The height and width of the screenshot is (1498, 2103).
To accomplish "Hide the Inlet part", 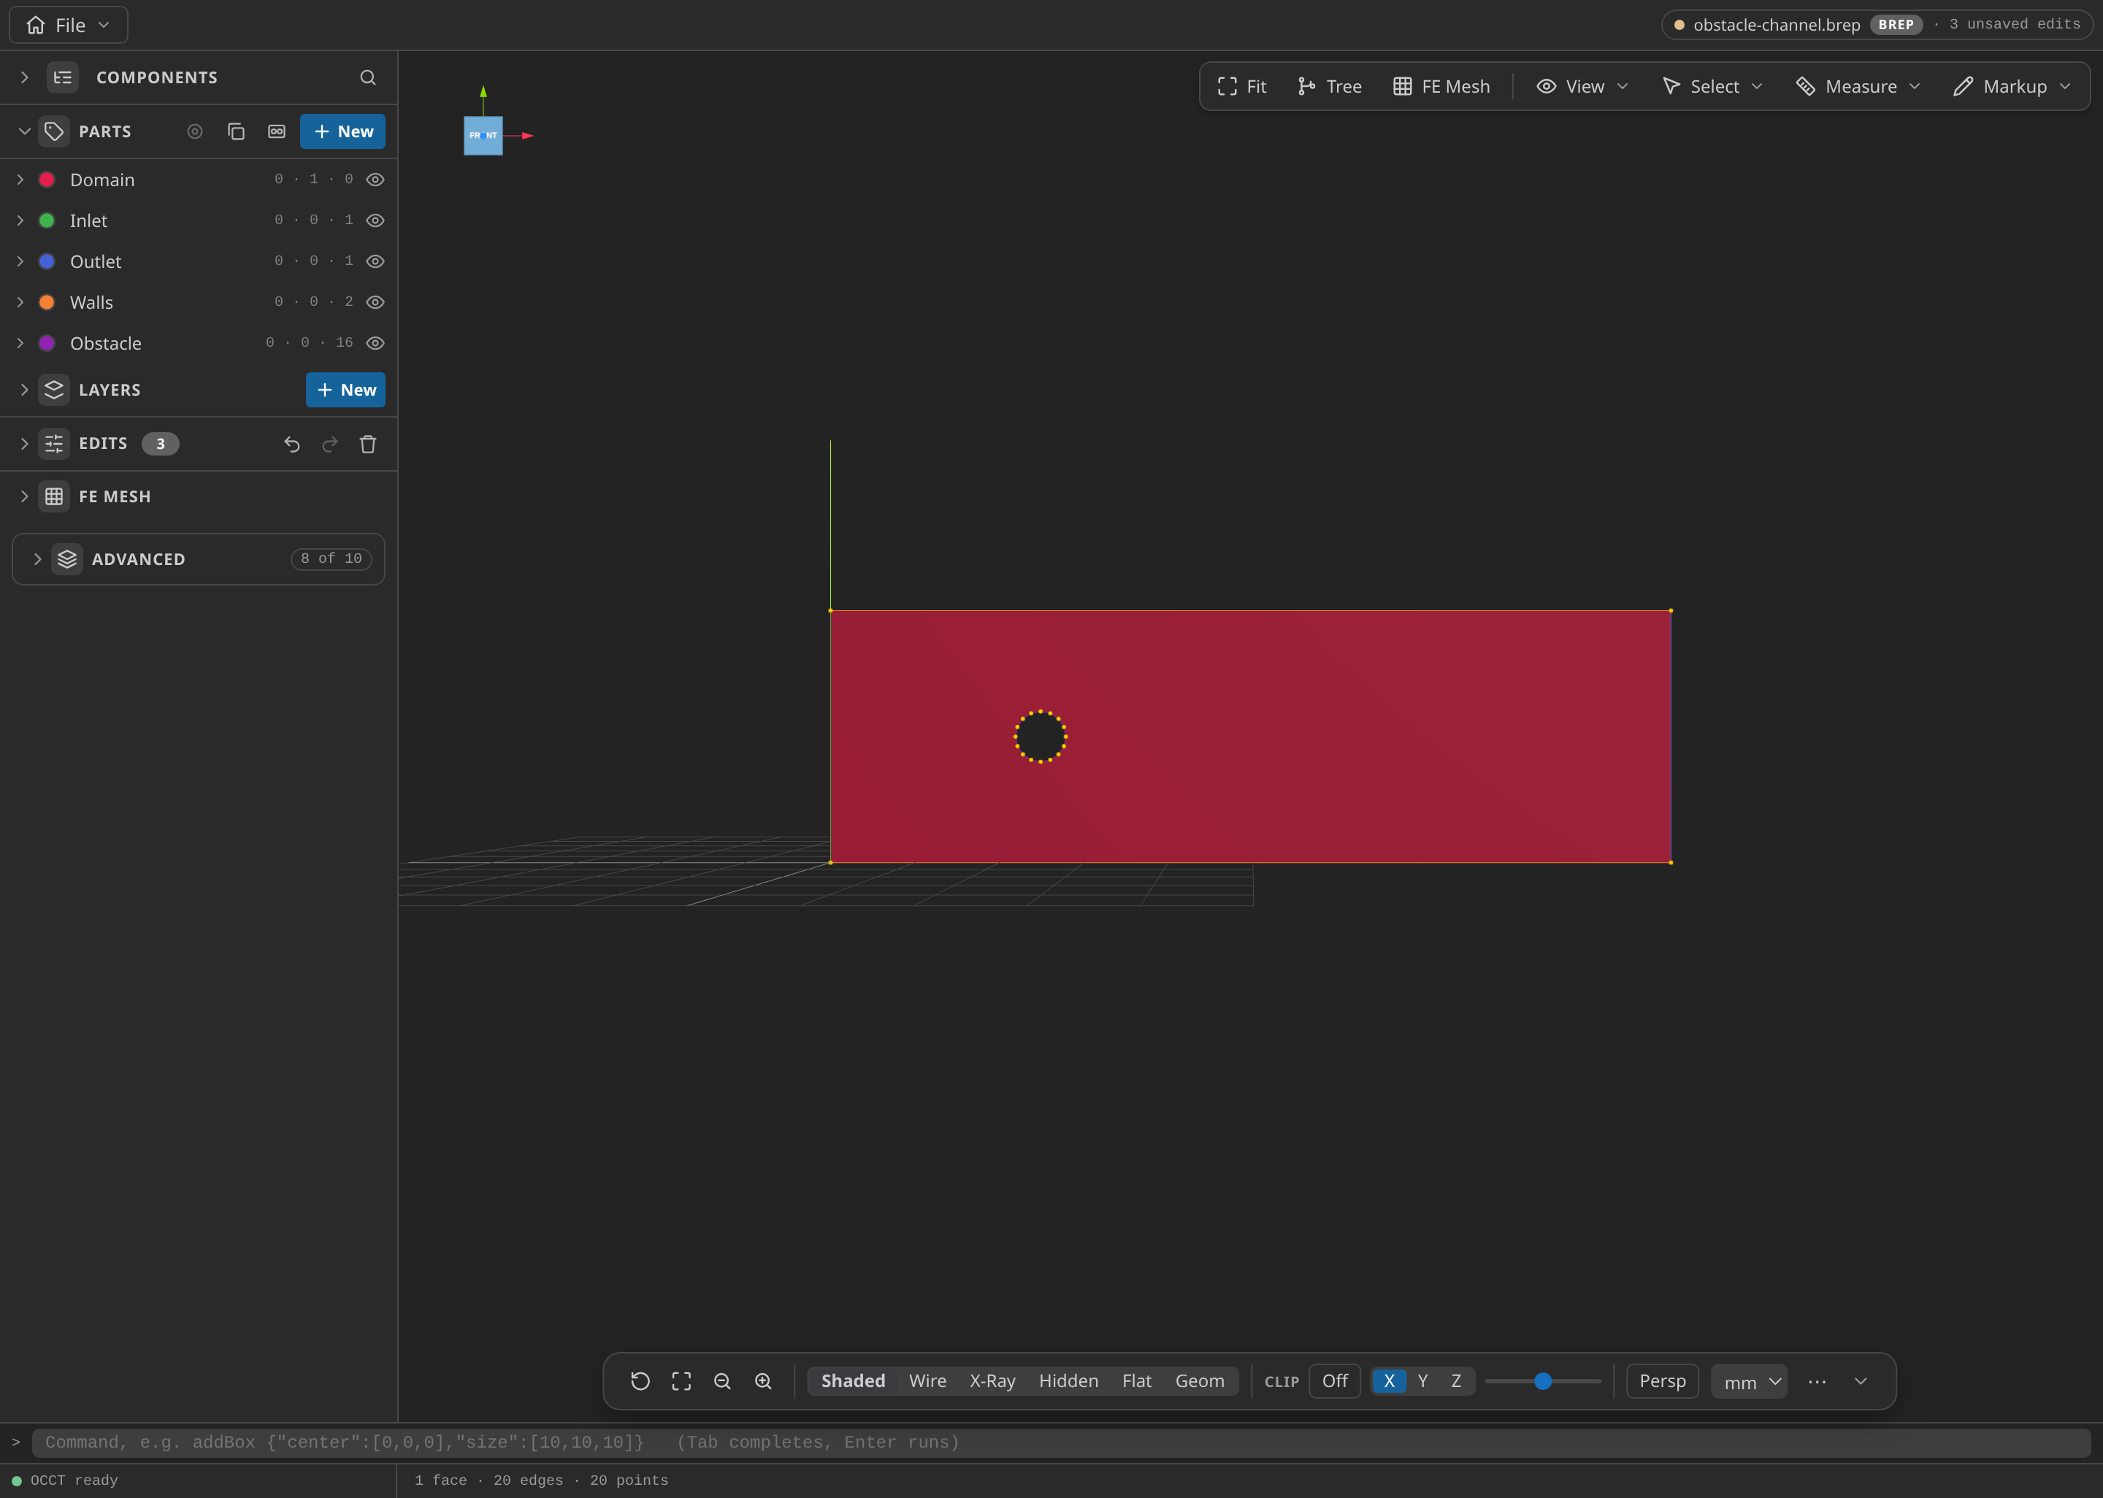I will pos(375,220).
